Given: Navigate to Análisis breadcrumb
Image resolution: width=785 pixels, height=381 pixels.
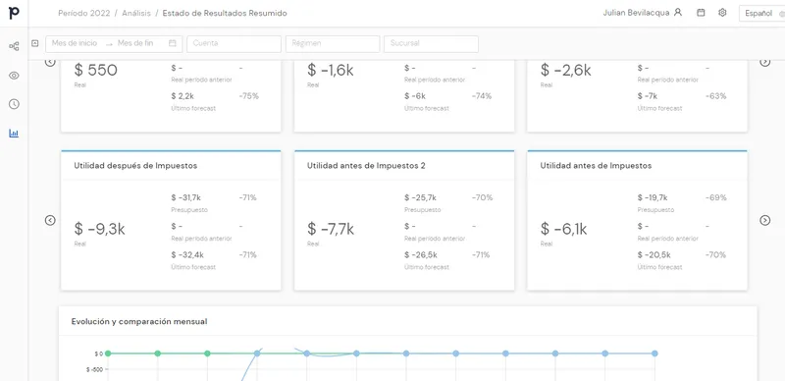Looking at the screenshot, I should click(x=136, y=14).
